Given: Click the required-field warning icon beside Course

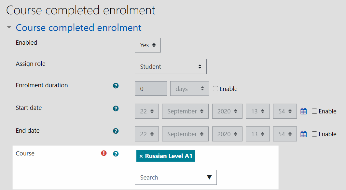Looking at the screenshot, I should point(104,153).
